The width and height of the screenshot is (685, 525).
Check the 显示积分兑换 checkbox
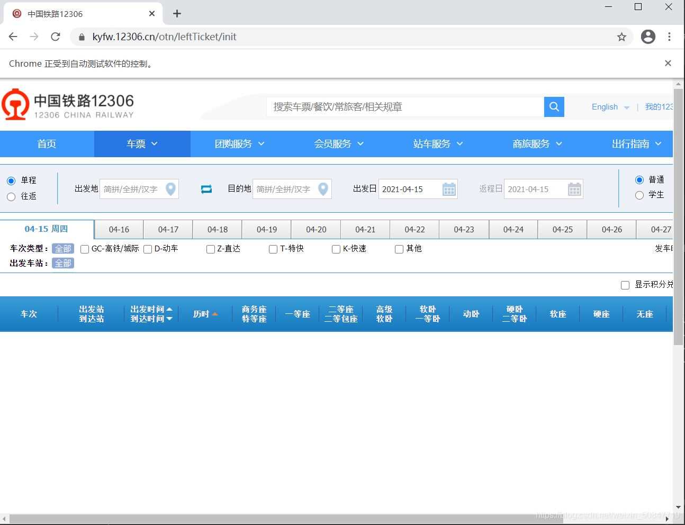pyautogui.click(x=625, y=285)
